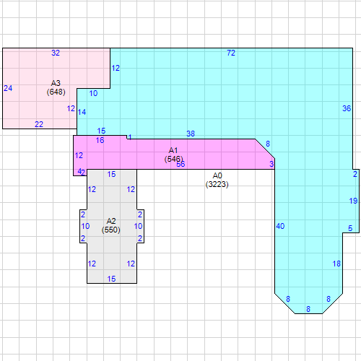Select the A1 area label
This screenshot has width=361, height=361.
tap(173, 150)
